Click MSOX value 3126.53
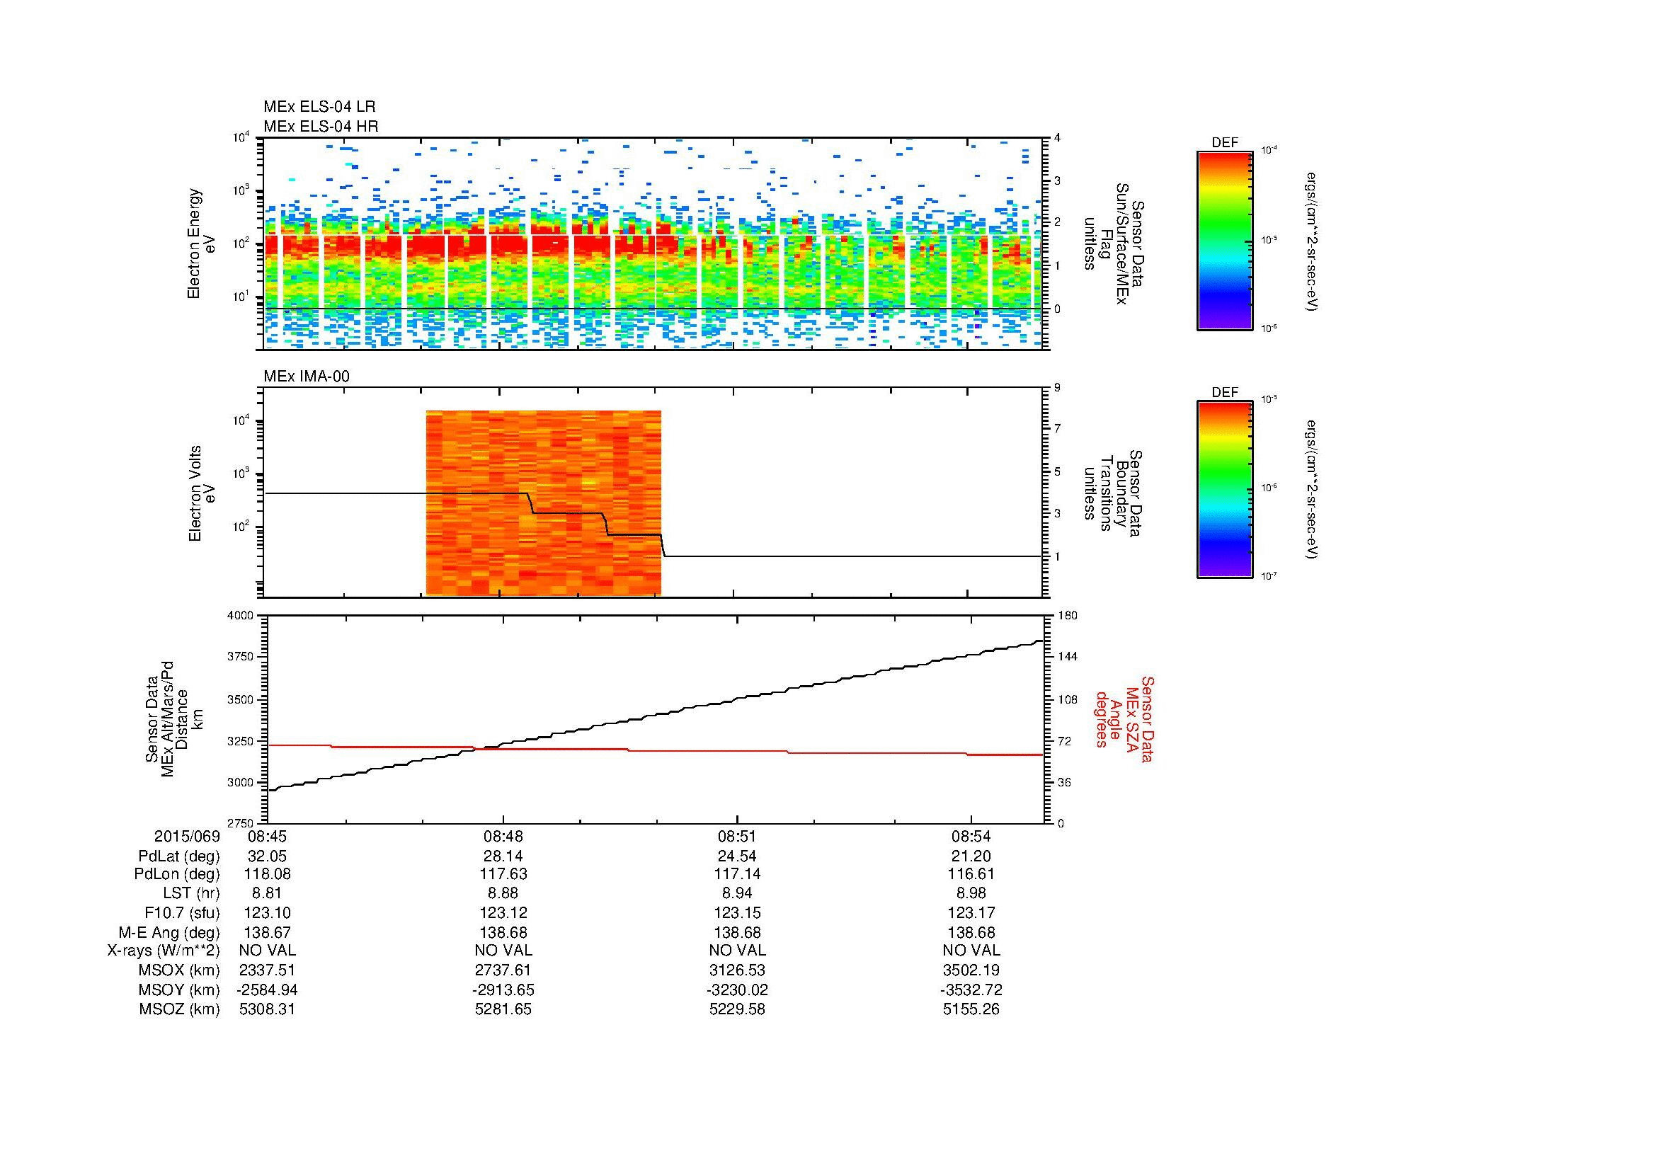Image resolution: width=1656 pixels, height=1170 pixels. pos(737,971)
